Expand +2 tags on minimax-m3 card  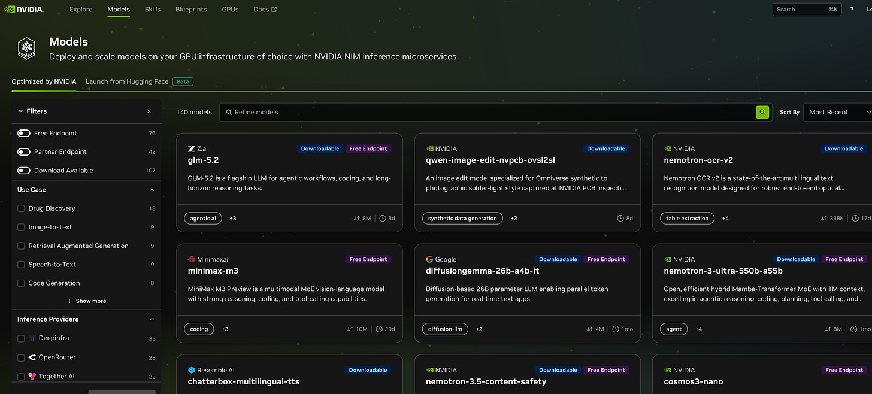click(x=225, y=329)
